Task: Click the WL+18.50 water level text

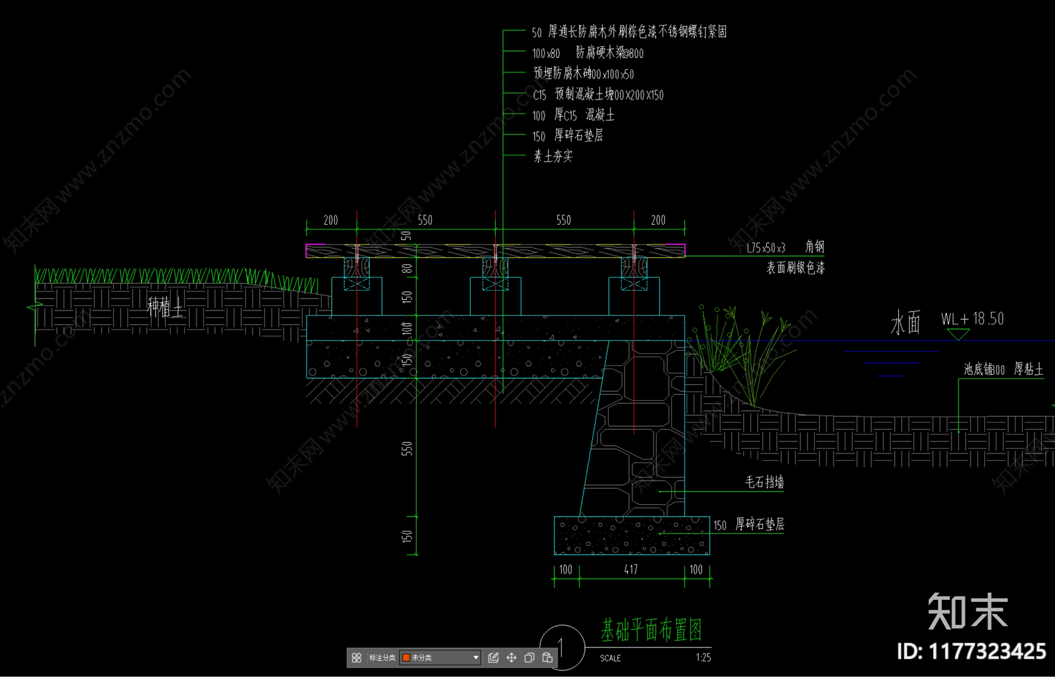Action: click(x=973, y=319)
